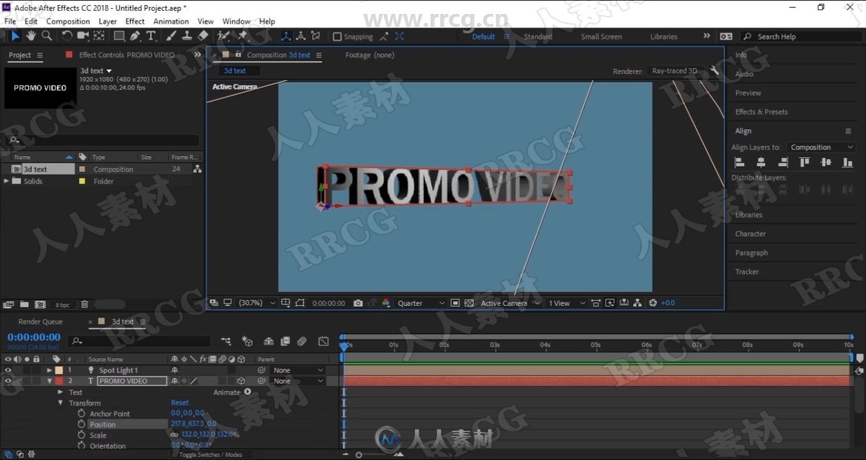Toggle the transparency grid in viewer
Viewport: 866px width, 460px height.
click(469, 303)
